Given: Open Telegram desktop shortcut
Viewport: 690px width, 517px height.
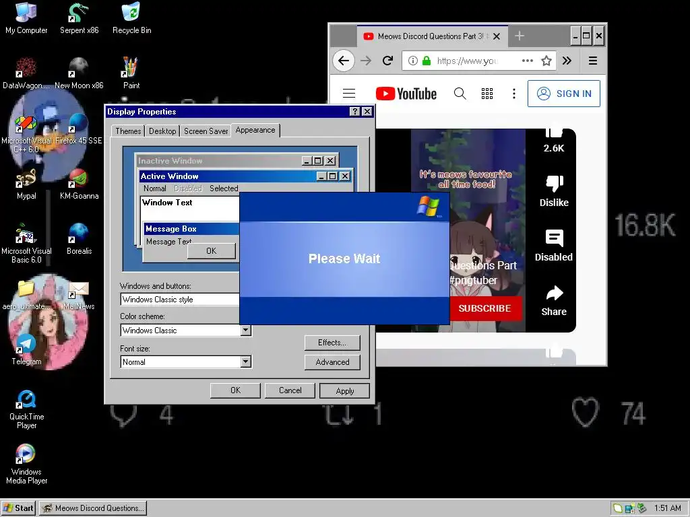Looking at the screenshot, I should (x=26, y=349).
